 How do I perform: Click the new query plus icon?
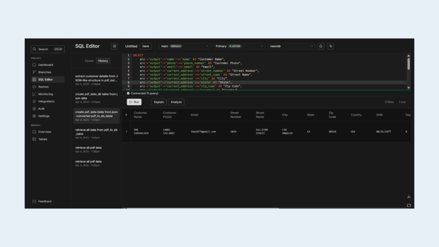(114, 46)
